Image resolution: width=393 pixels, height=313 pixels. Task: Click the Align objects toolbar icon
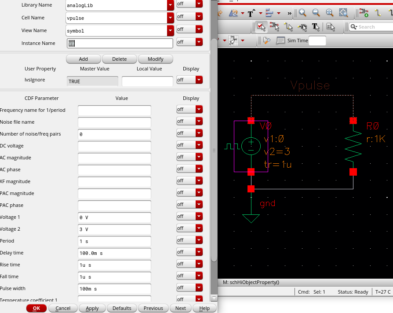tap(269, 13)
